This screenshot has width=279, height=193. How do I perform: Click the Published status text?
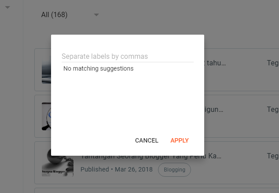(95, 169)
